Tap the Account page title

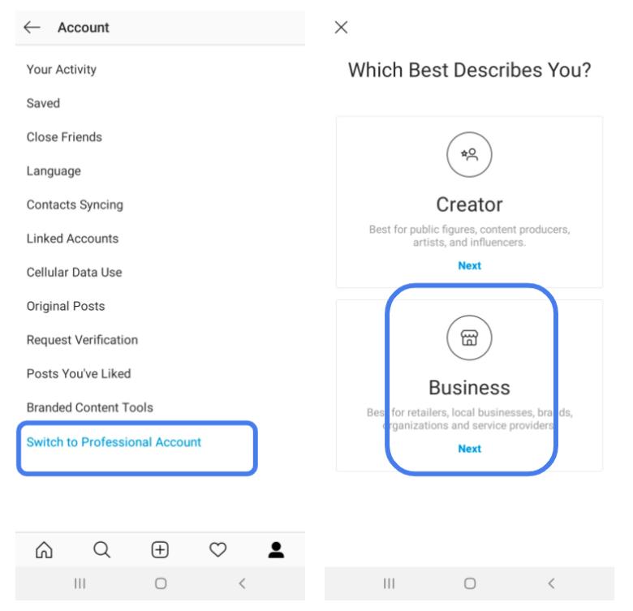(x=83, y=28)
